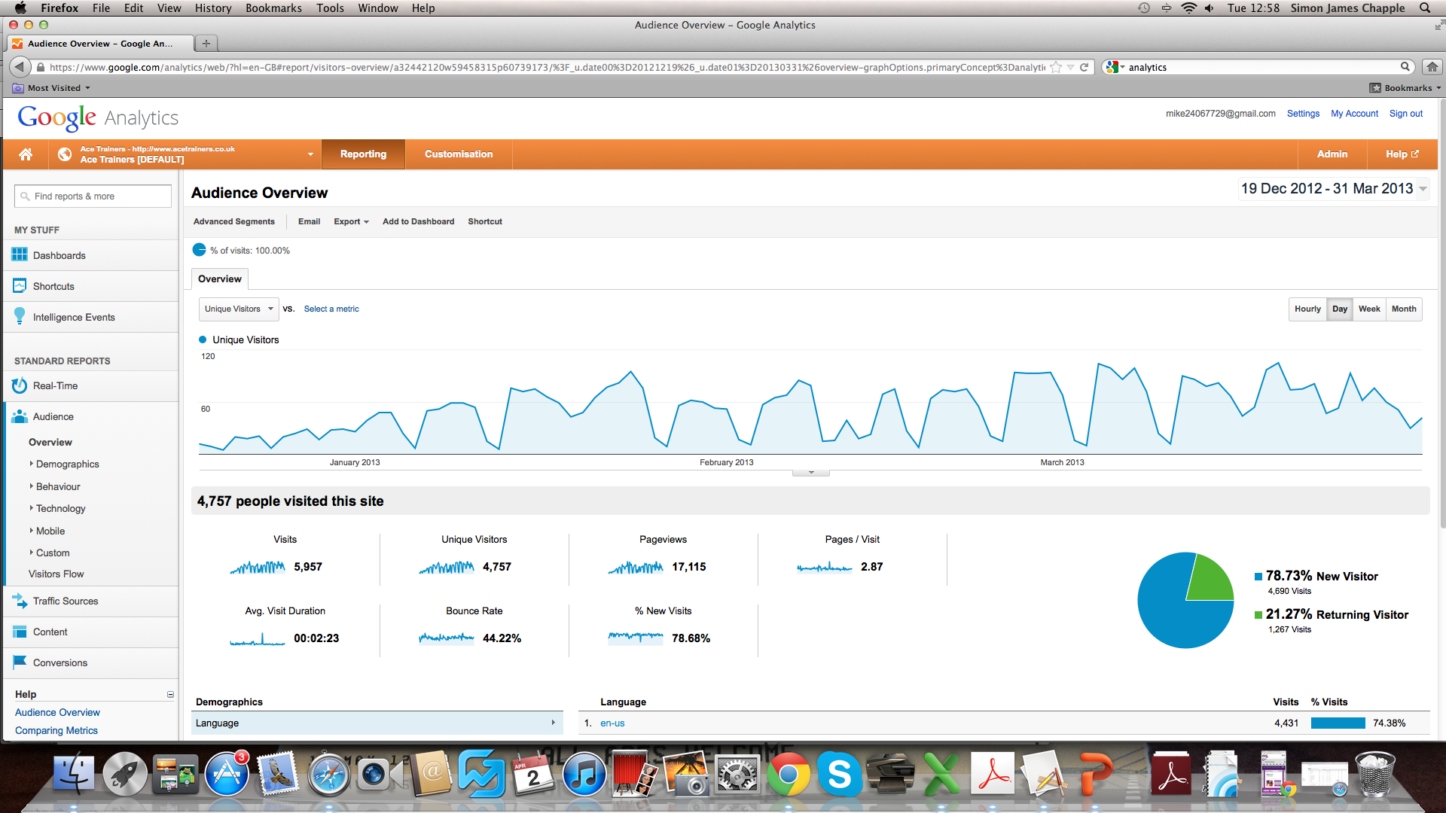This screenshot has width=1446, height=813.
Task: Select the Overview tab
Action: point(220,279)
